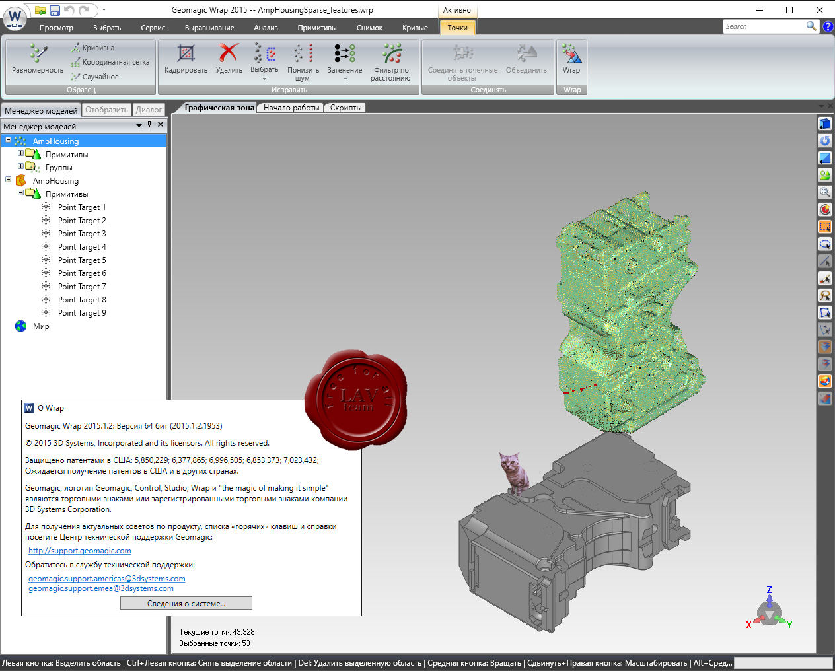Choose the Координатная сетка sampling option
The width and height of the screenshot is (835, 671).
[110, 62]
